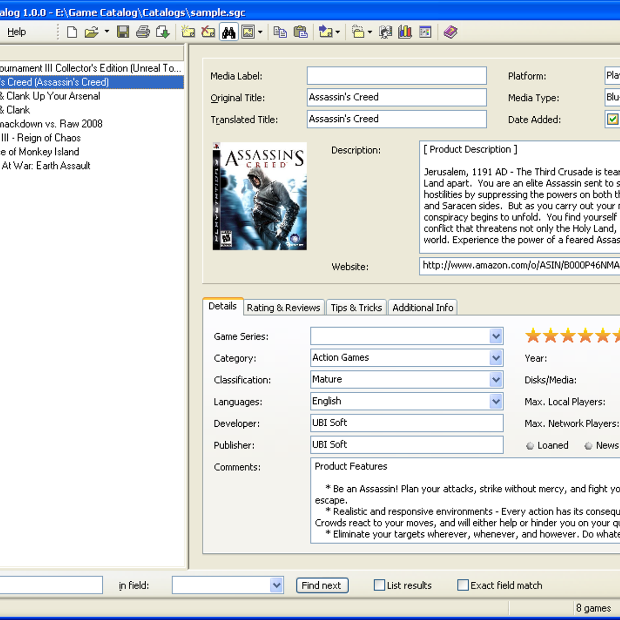Click the Add new game icon
Image resolution: width=620 pixels, height=620 pixels.
188,32
